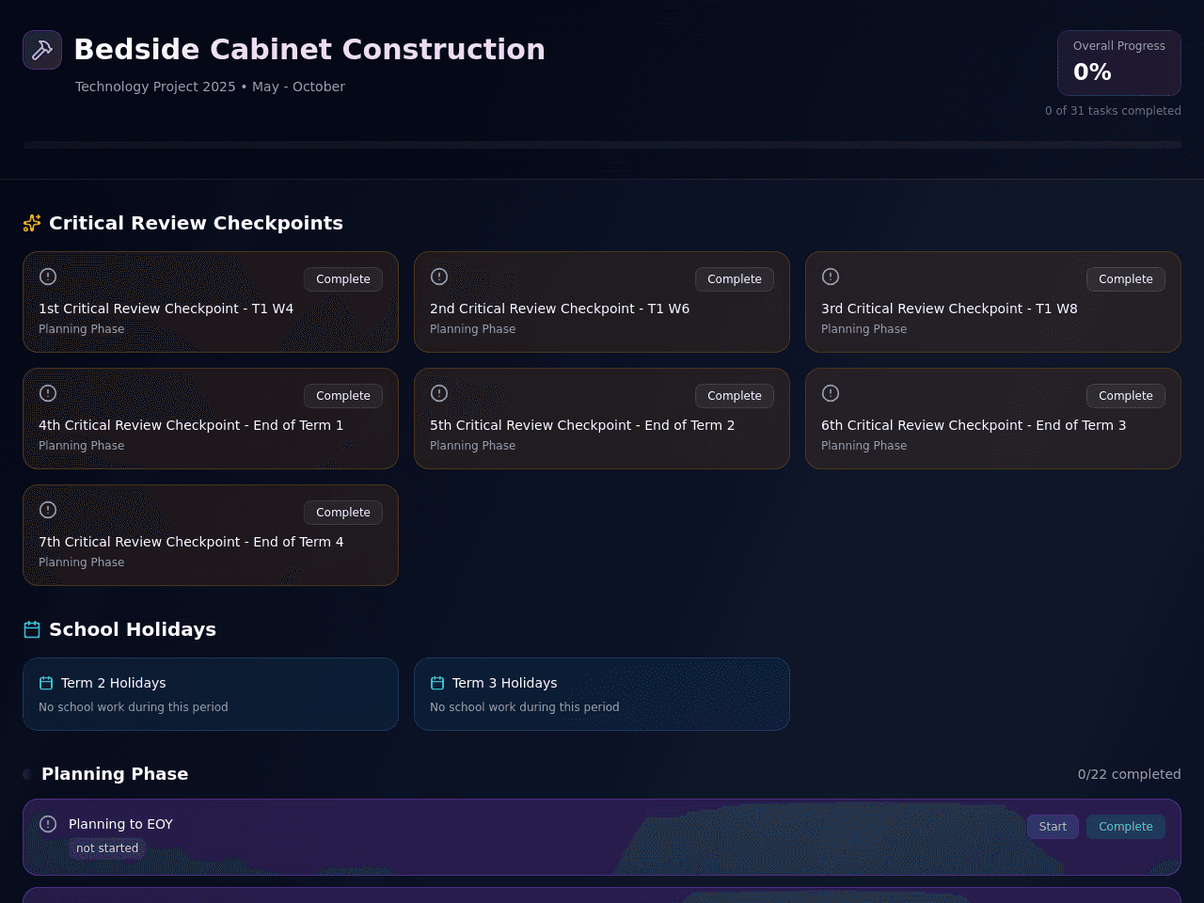Complete the 6th checkpoint End of Term 3
Viewport: 1204px width, 903px height.
[1126, 396]
